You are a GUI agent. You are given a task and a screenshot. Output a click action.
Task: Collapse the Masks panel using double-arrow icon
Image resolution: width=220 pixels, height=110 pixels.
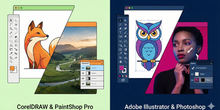(x=211, y=61)
